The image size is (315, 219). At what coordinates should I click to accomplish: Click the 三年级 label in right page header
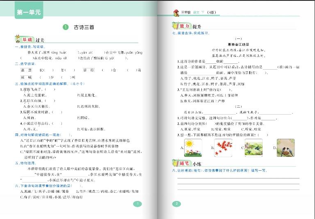tap(187, 13)
